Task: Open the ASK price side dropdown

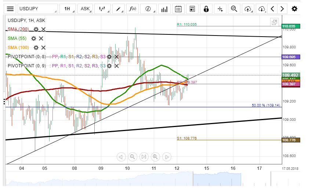Action: click(86, 9)
